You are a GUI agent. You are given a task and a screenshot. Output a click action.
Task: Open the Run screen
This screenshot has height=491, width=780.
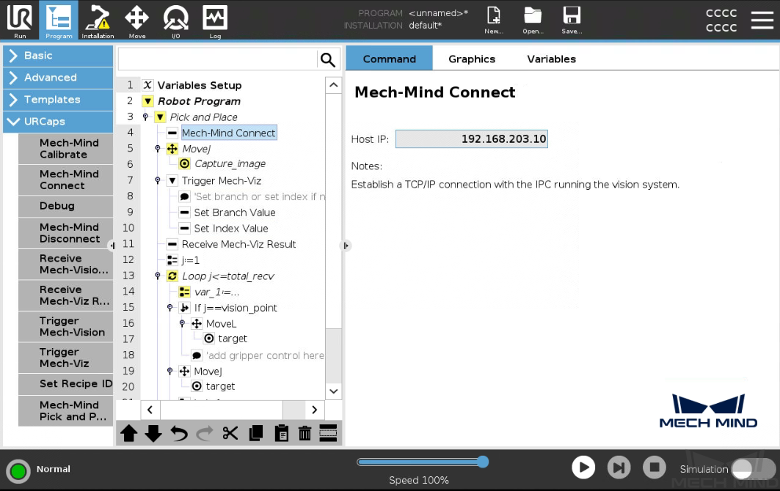click(20, 21)
